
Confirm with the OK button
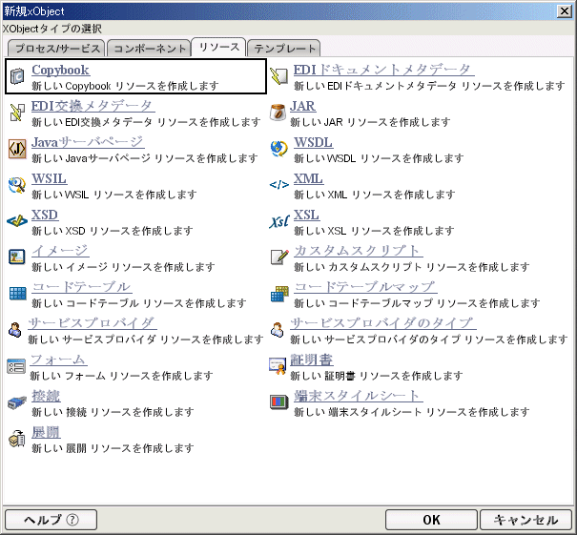click(431, 520)
